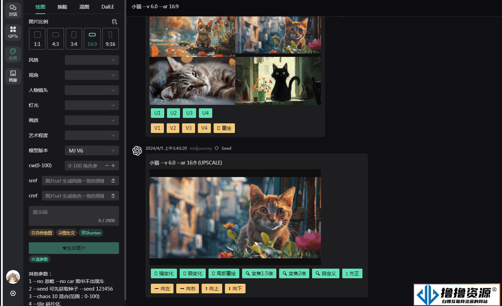
Task: Click the save icon beside 图片比例
Action: (x=115, y=22)
